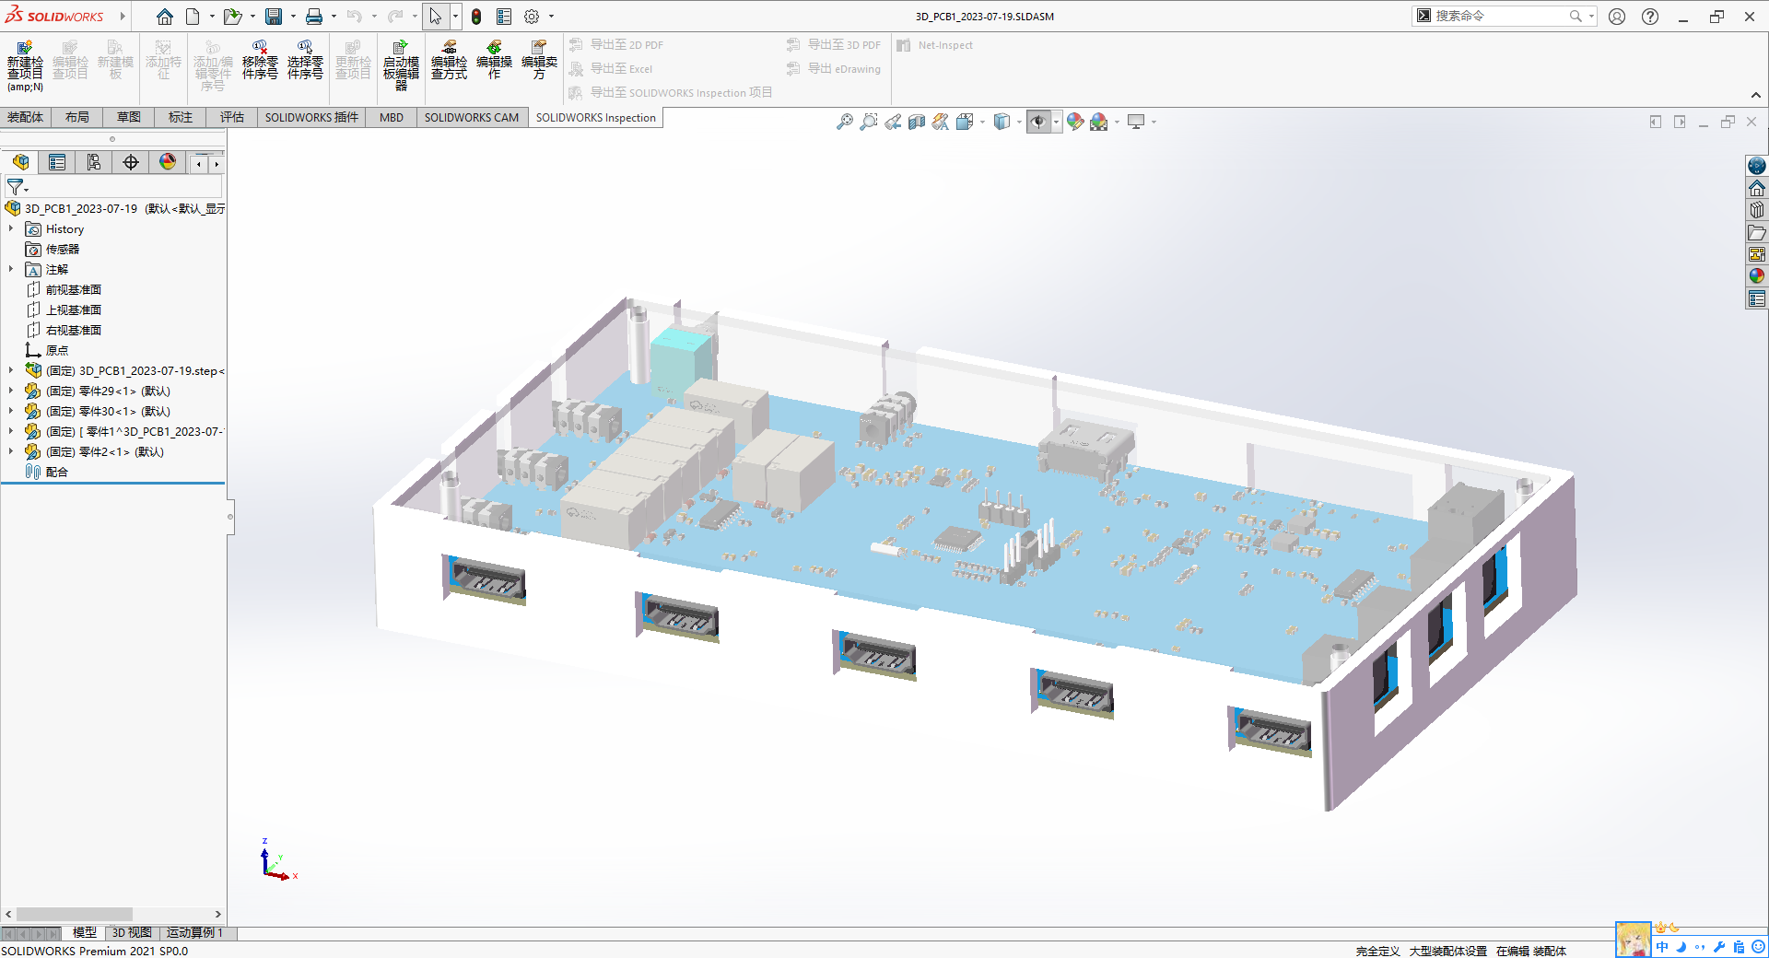Launch 启动模板编辑器 from the ribbon

(401, 65)
